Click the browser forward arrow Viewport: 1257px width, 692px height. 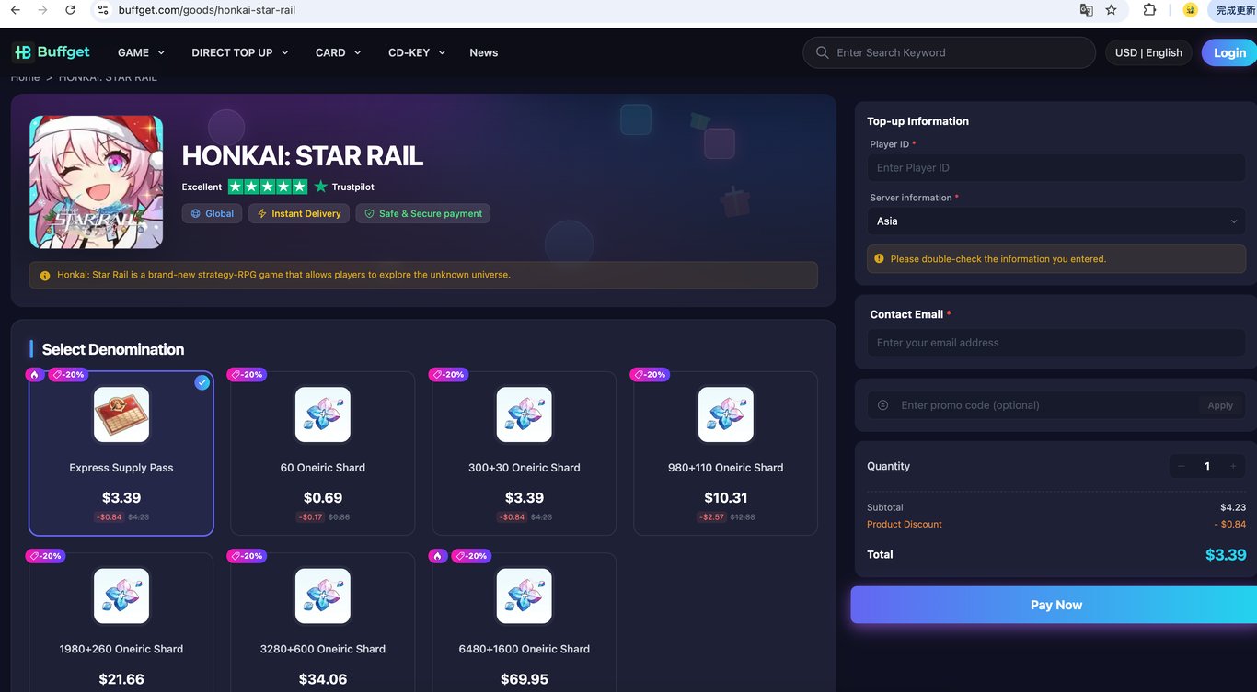tap(42, 10)
